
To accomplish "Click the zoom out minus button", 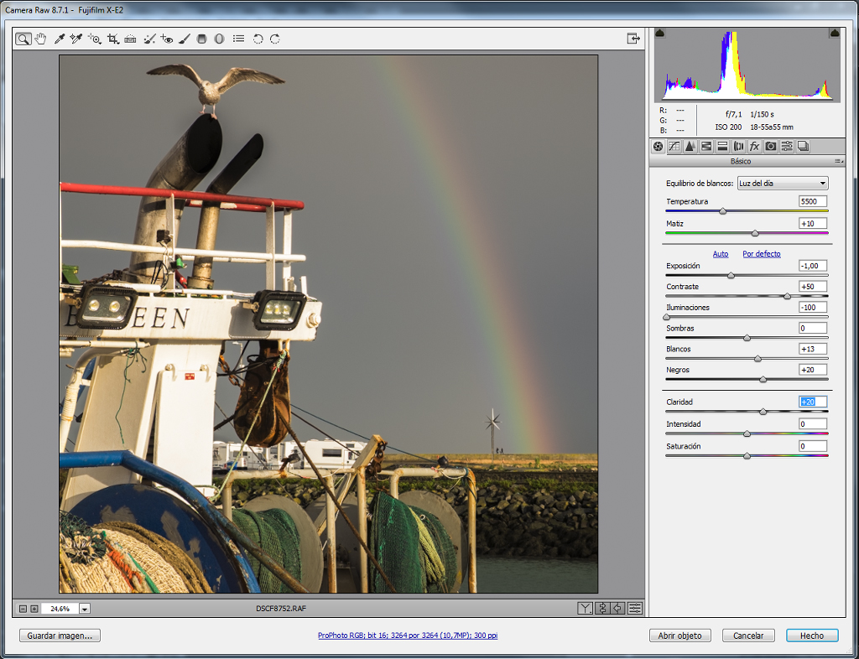I will pos(23,609).
